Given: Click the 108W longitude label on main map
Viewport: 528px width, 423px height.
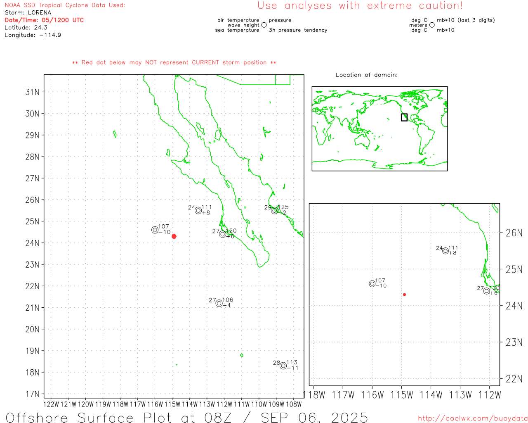Looking at the screenshot, I should click(x=294, y=404).
